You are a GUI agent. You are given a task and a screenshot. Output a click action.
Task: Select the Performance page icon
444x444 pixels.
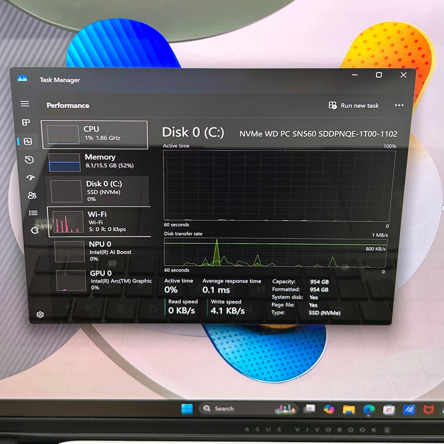click(x=28, y=141)
